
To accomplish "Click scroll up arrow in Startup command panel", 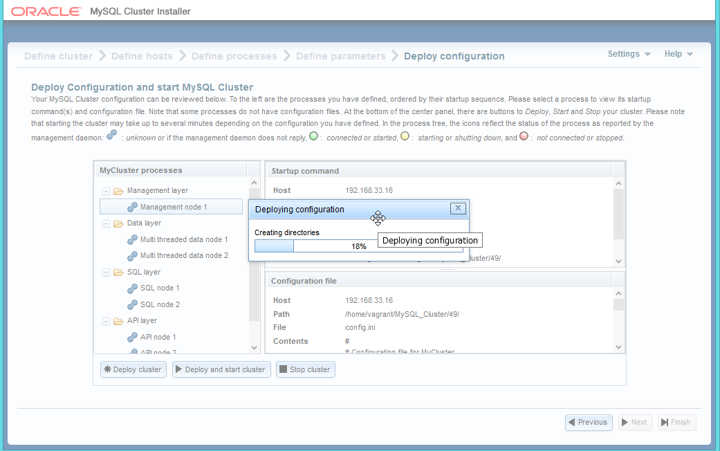I will (x=618, y=184).
